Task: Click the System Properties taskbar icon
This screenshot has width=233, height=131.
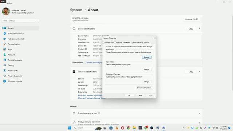Action: tap(163, 128)
